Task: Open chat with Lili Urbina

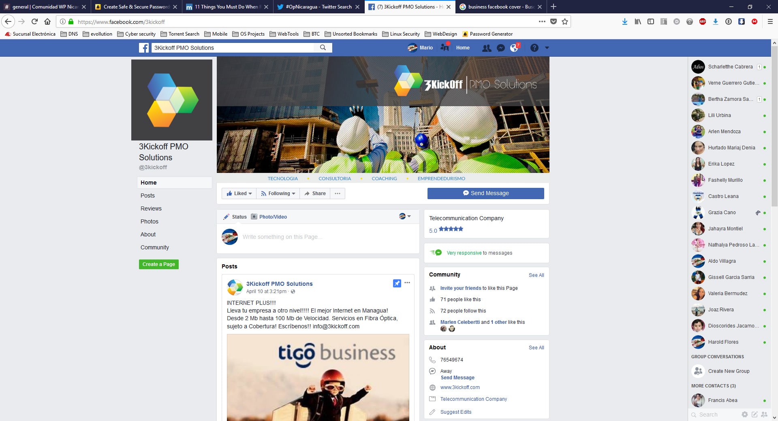Action: (x=728, y=115)
